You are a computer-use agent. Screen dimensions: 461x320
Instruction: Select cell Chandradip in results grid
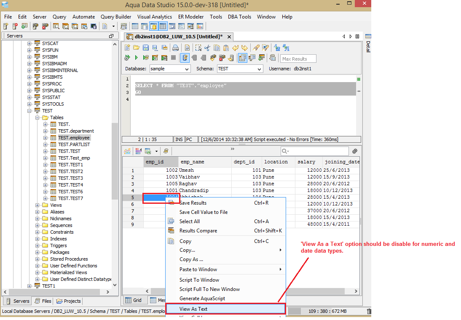point(205,190)
